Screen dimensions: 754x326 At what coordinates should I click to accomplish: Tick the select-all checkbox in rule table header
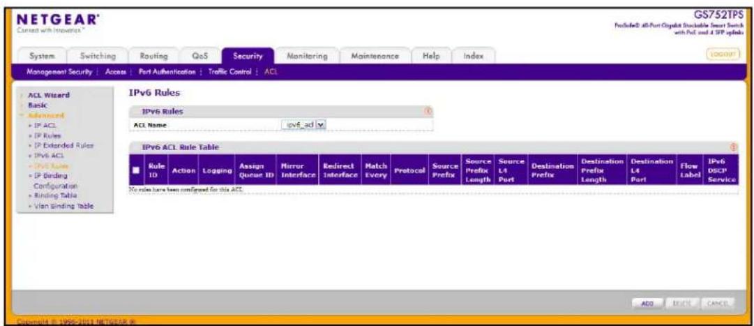(x=136, y=170)
